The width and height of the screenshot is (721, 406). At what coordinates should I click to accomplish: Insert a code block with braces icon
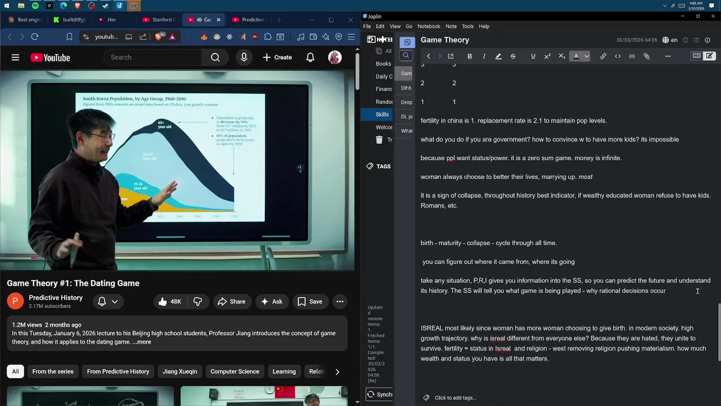coord(632,56)
